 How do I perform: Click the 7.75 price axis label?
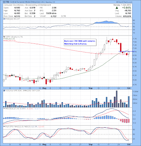tap(135, 39)
